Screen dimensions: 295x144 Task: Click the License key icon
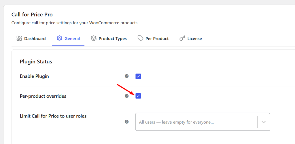(x=182, y=39)
